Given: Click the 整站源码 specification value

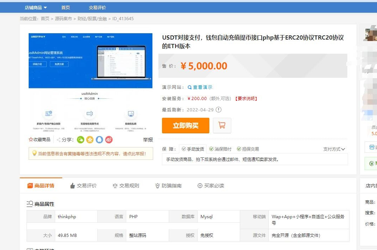Looking at the screenshot, I should tap(138, 236).
